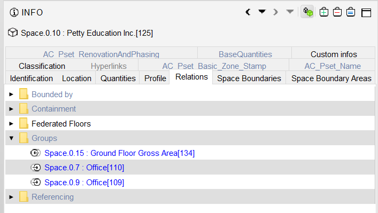Image resolution: width=378 pixels, height=213 pixels.
Task: Click relation arrow icon beside Space.0.7
Action: [35, 167]
